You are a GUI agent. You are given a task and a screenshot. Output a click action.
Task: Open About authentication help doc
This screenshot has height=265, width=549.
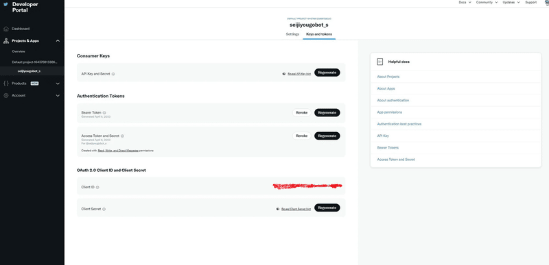point(393,100)
